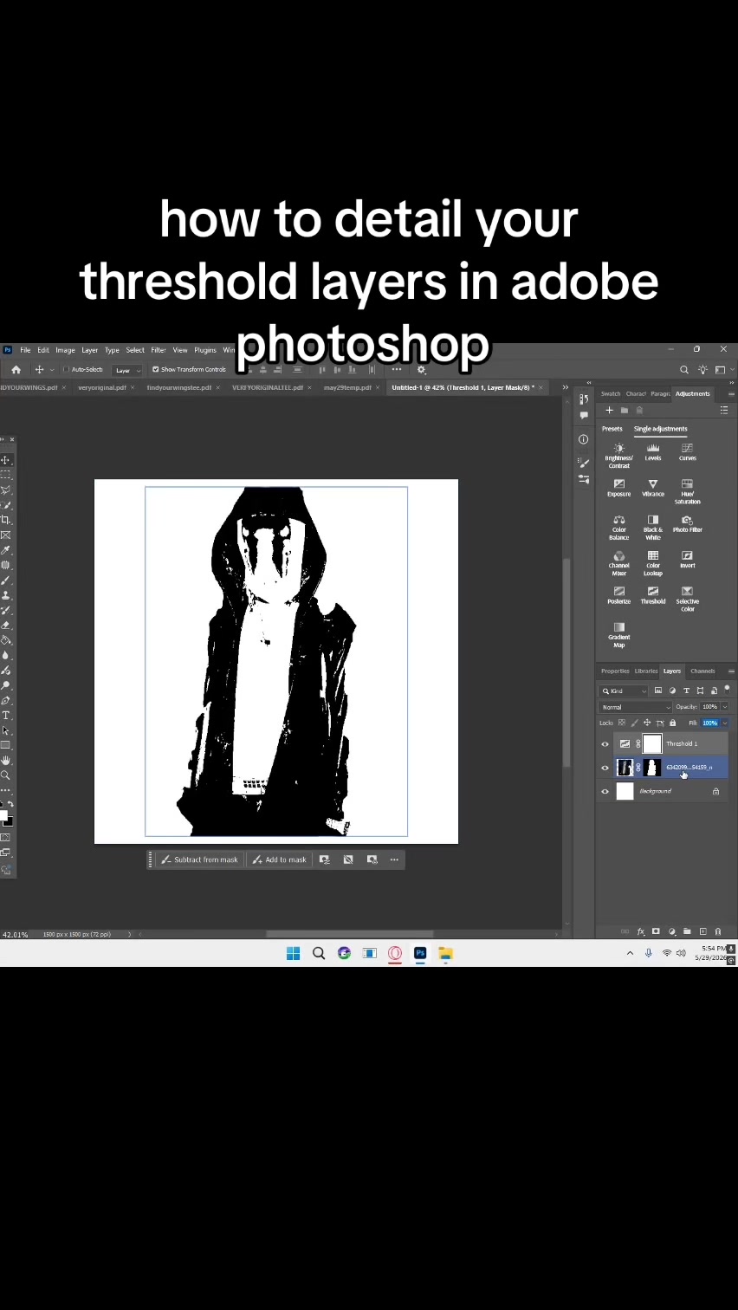Add a Threshold adjustment from the Adjustments panel
The height and width of the screenshot is (1310, 738).
653,595
